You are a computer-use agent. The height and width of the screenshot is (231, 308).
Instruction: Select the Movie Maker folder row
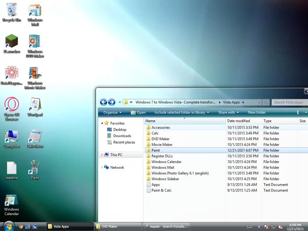[226, 145]
